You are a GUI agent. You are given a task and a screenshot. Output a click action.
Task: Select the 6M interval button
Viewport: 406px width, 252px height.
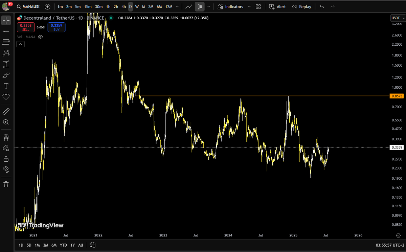(x=159, y=6)
